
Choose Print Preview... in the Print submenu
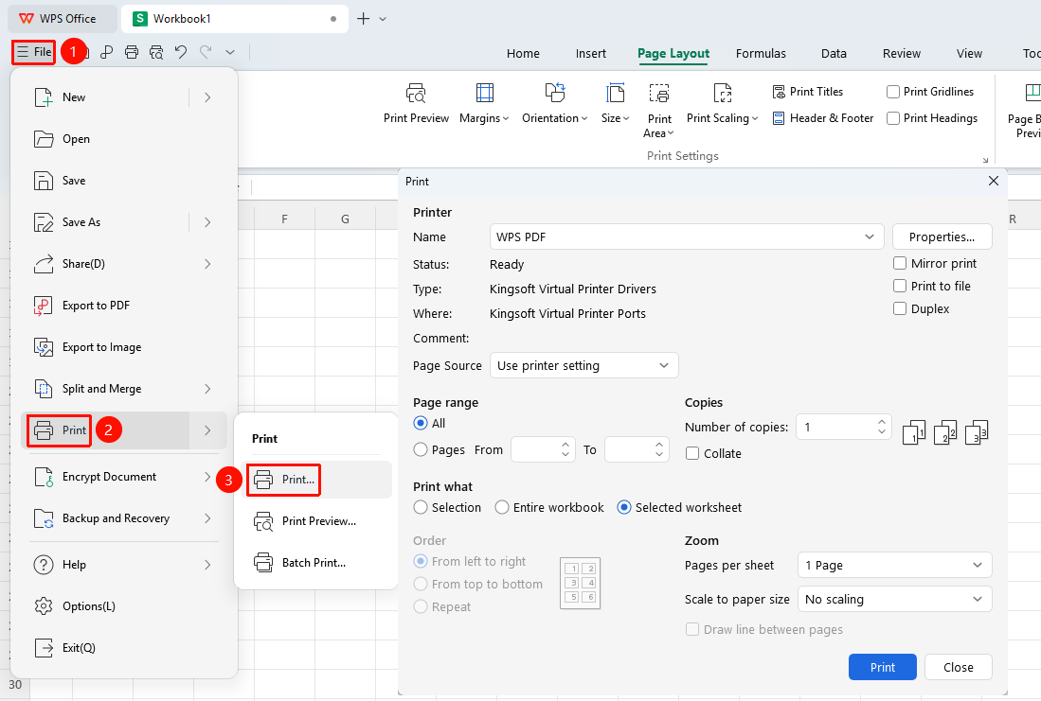(318, 521)
